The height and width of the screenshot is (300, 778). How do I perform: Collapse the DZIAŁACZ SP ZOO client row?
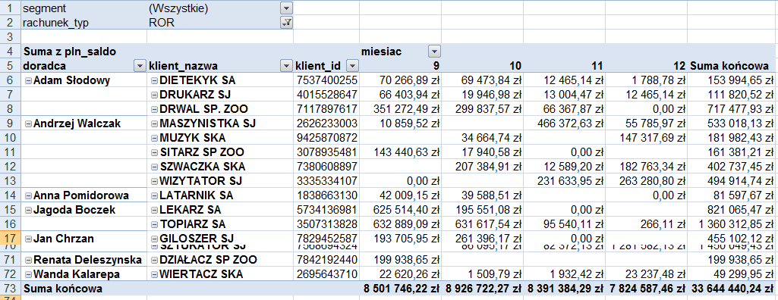[154, 260]
